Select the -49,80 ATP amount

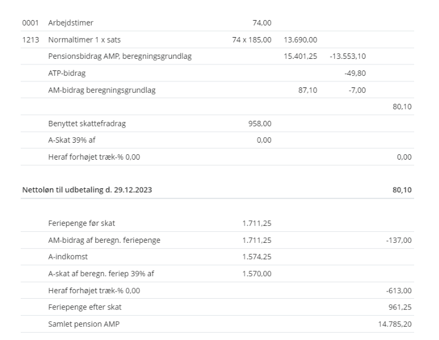click(354, 73)
